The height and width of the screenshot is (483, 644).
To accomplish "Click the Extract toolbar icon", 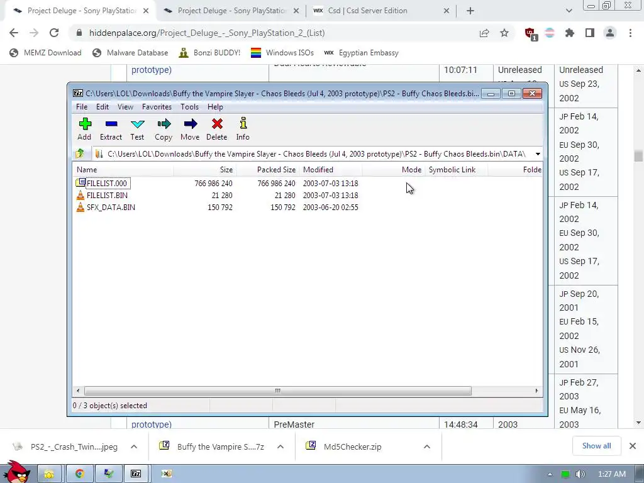I will click(x=111, y=124).
